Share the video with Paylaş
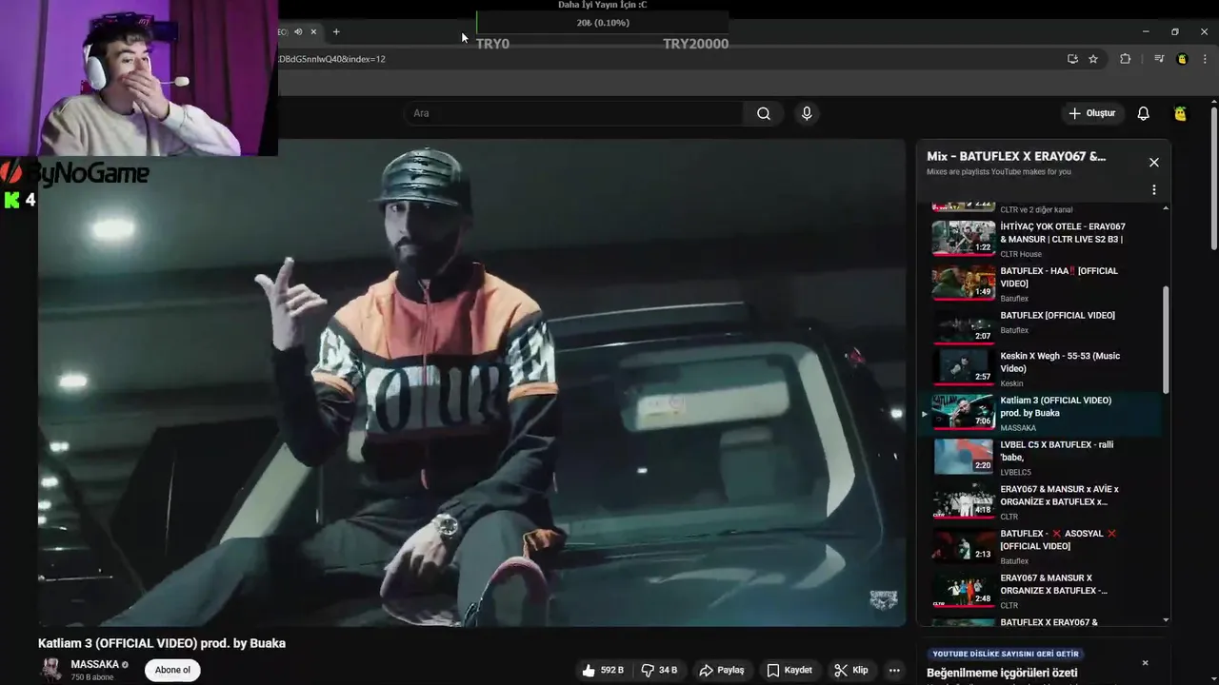 (x=721, y=670)
